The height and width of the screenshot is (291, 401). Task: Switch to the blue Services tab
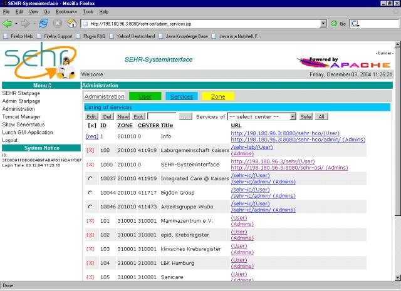point(182,96)
